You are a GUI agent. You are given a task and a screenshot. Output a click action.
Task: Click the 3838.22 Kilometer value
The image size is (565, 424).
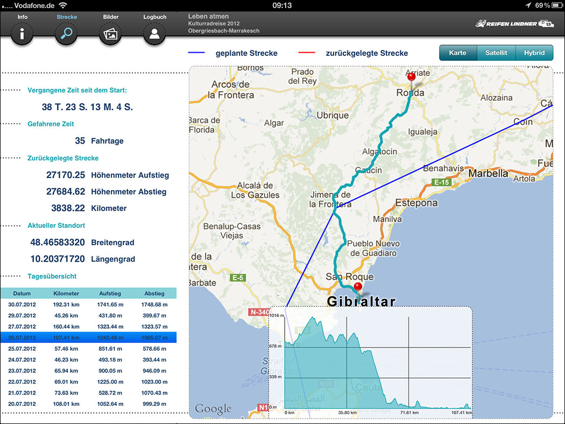[x=68, y=208]
